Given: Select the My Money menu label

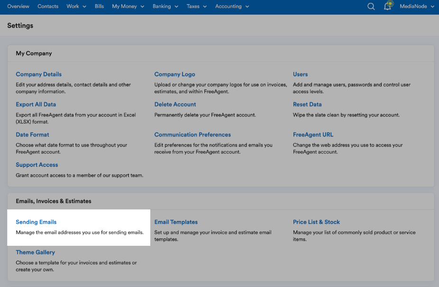Looking at the screenshot, I should [x=124, y=6].
